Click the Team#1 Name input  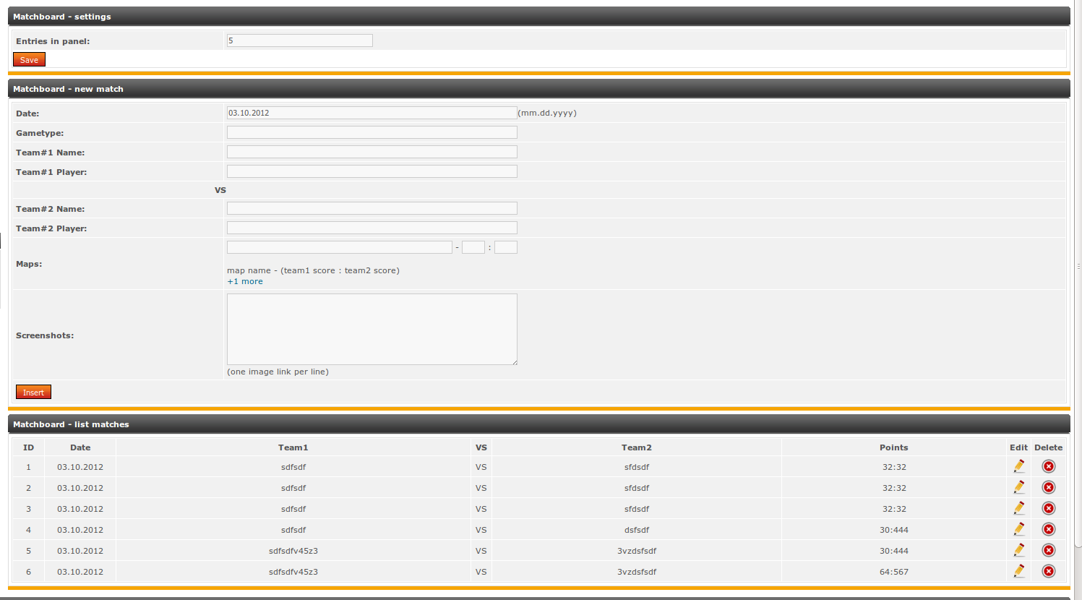[x=372, y=152]
